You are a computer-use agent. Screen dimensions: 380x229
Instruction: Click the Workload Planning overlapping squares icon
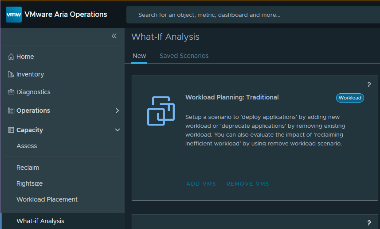(x=161, y=111)
